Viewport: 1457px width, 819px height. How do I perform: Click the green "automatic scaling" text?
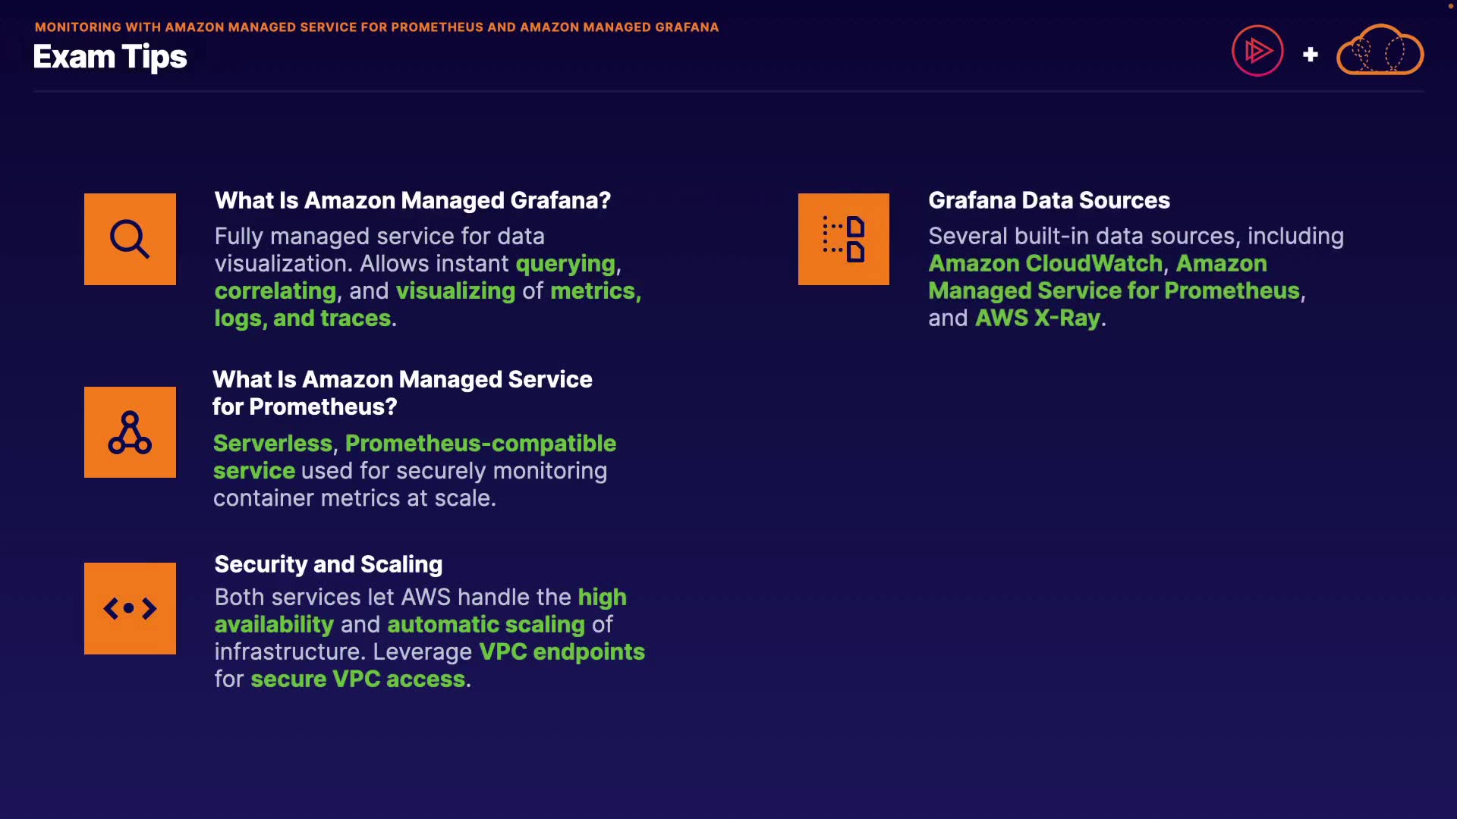pyautogui.click(x=486, y=624)
